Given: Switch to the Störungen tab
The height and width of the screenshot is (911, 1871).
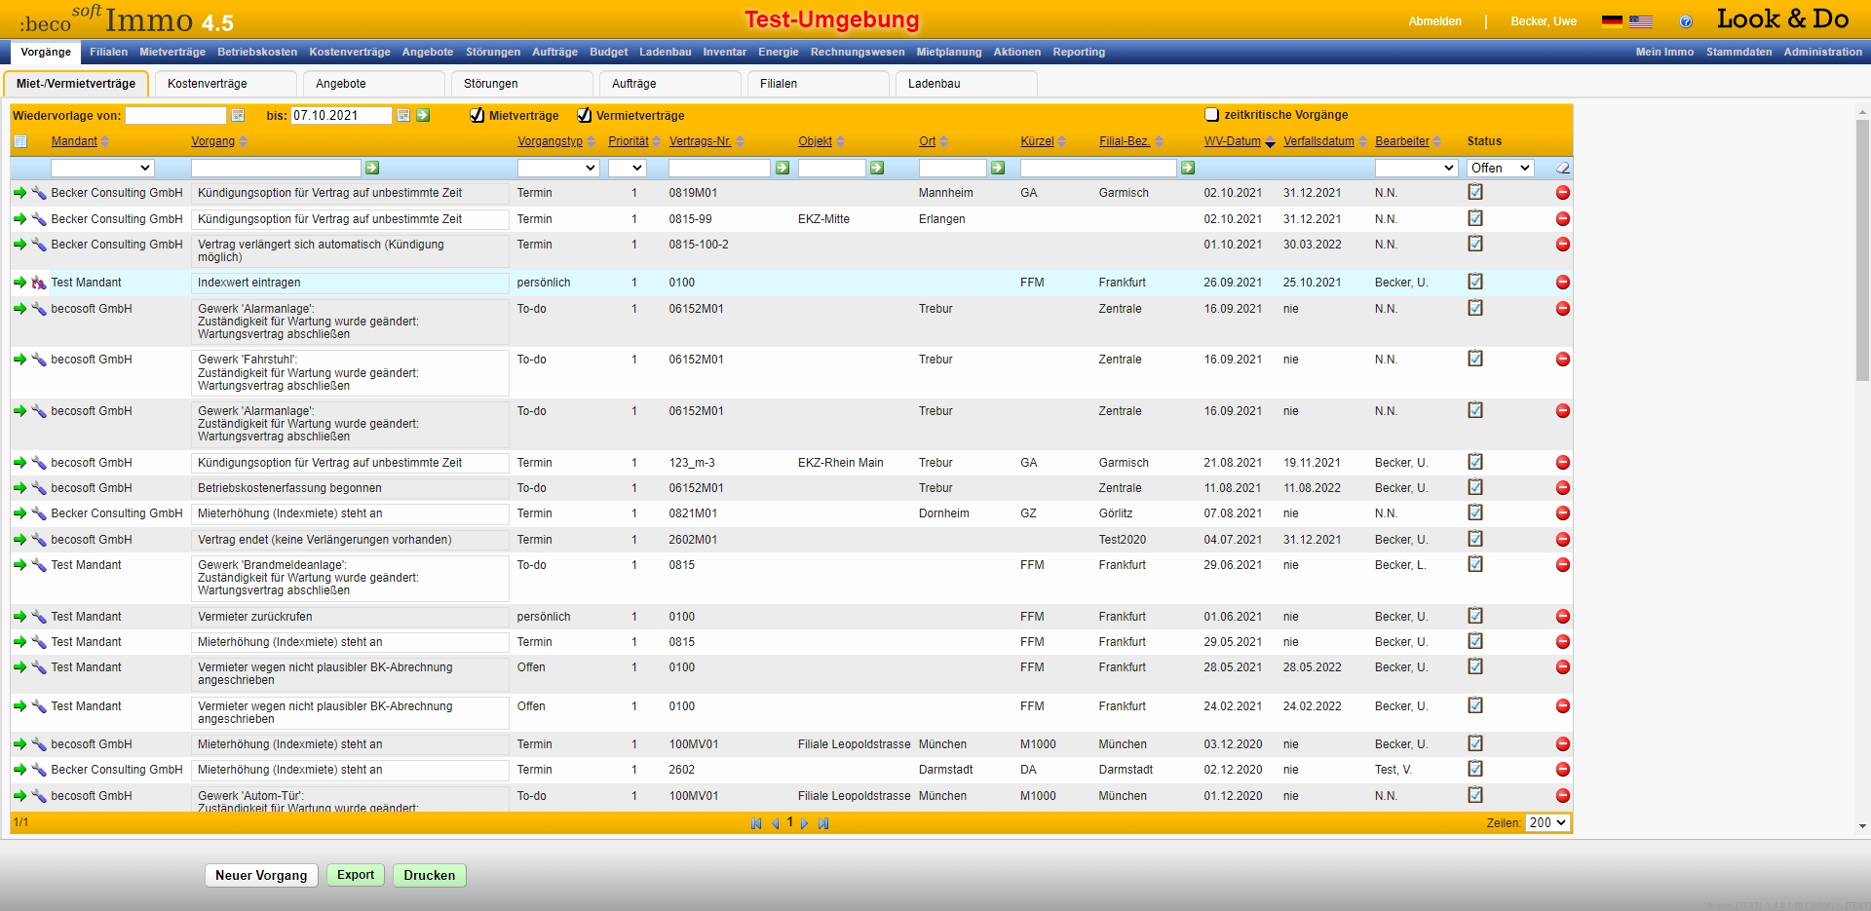Looking at the screenshot, I should (x=520, y=84).
